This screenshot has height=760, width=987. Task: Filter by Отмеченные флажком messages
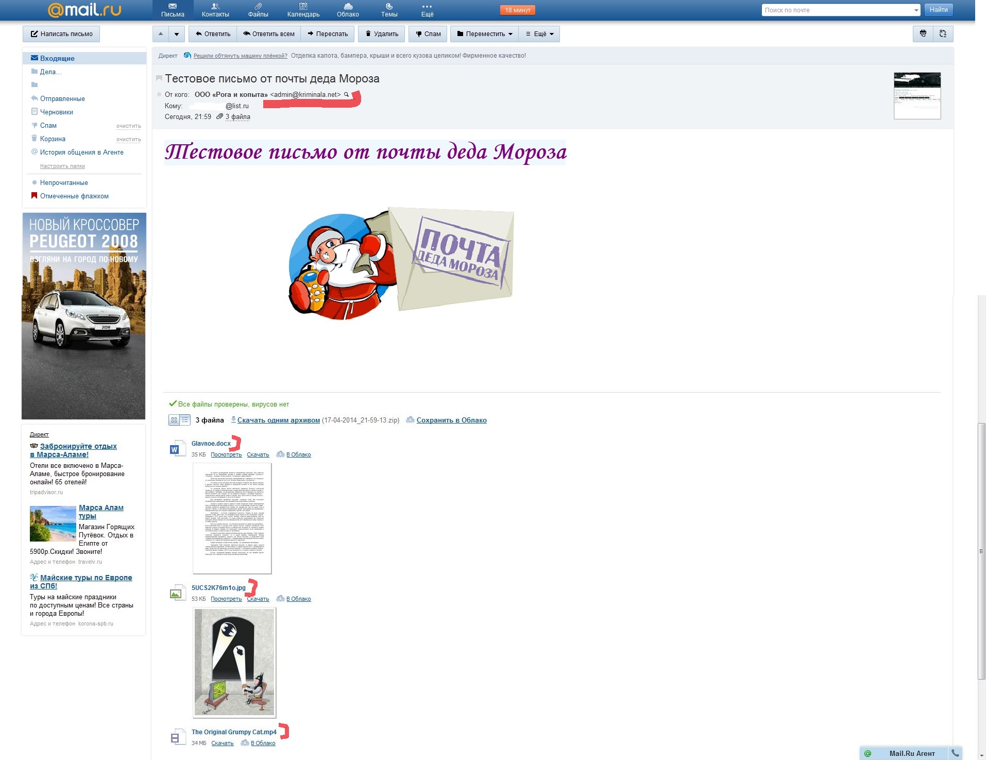tap(74, 196)
